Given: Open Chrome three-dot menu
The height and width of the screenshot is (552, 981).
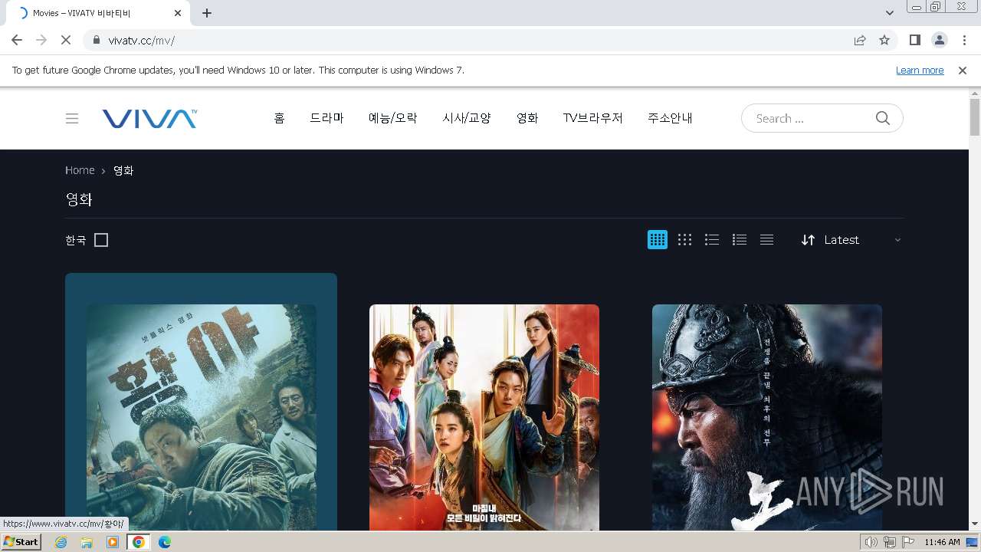Looking at the screenshot, I should pyautogui.click(x=963, y=40).
